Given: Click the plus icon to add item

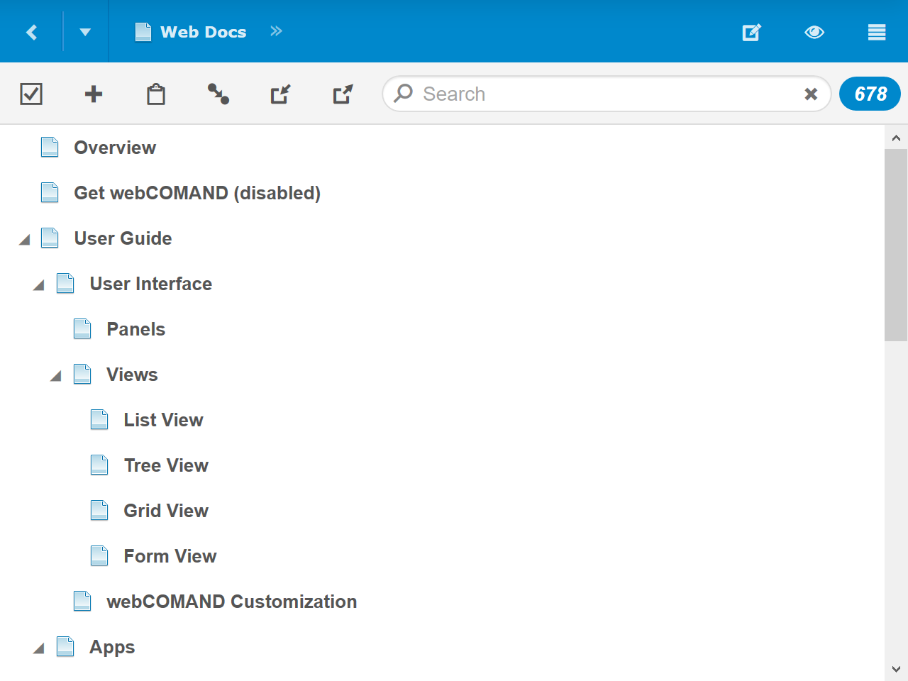Looking at the screenshot, I should [94, 94].
